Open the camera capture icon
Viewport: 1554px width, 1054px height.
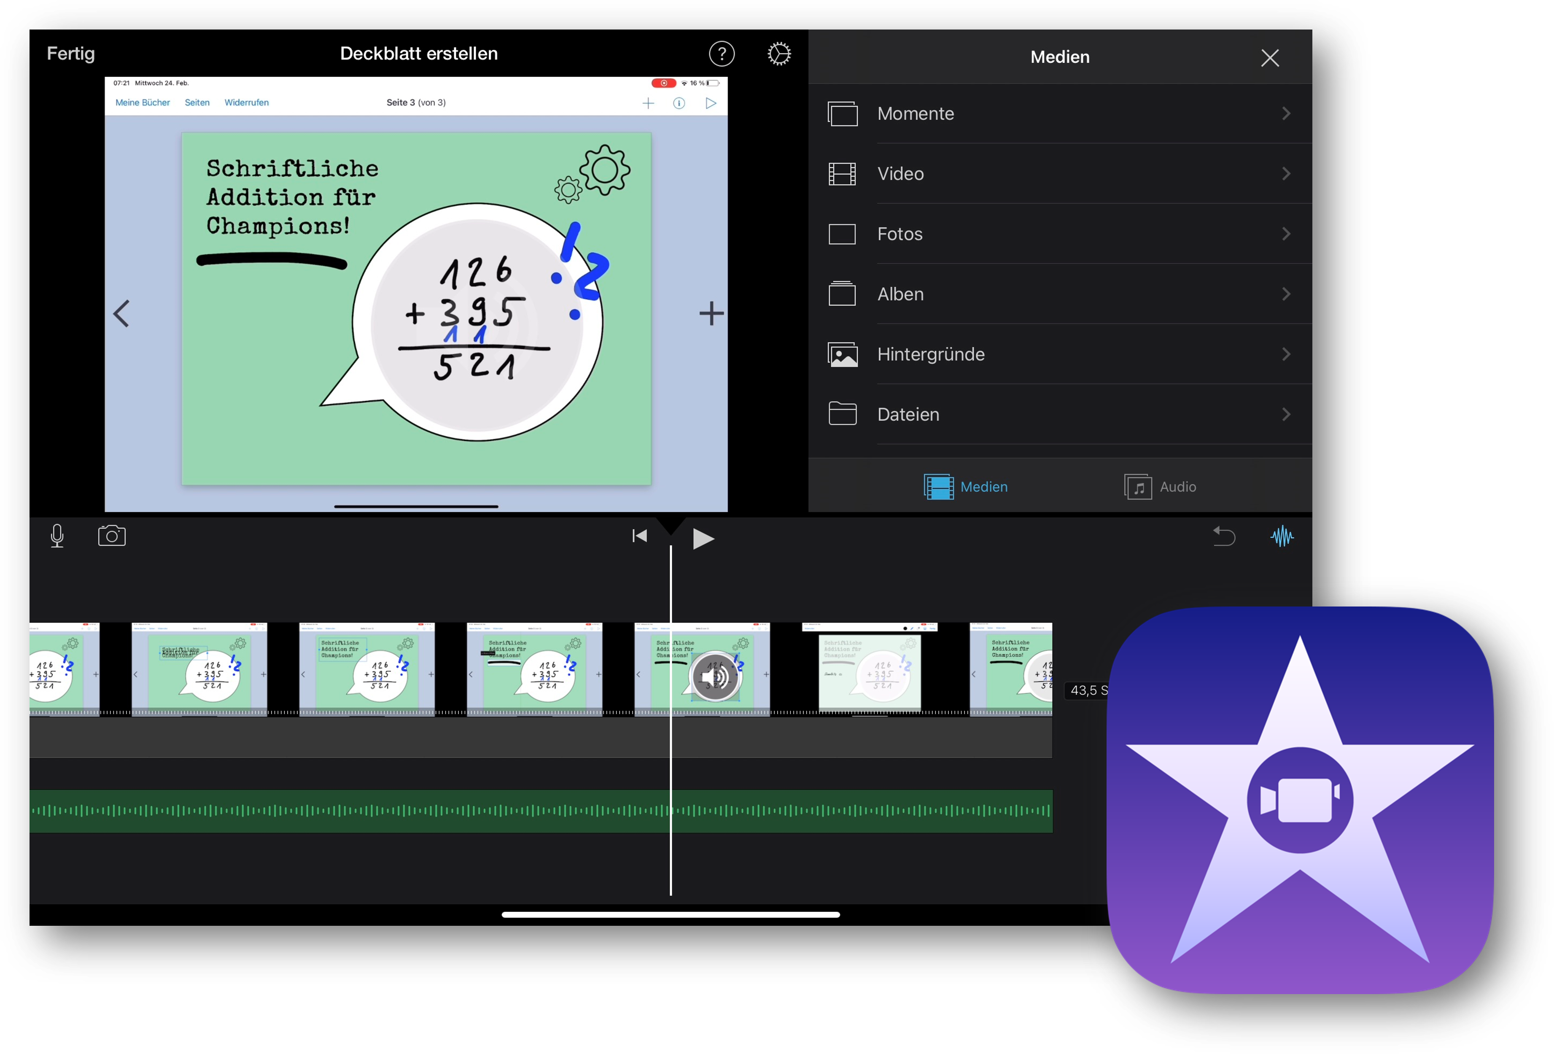(112, 536)
